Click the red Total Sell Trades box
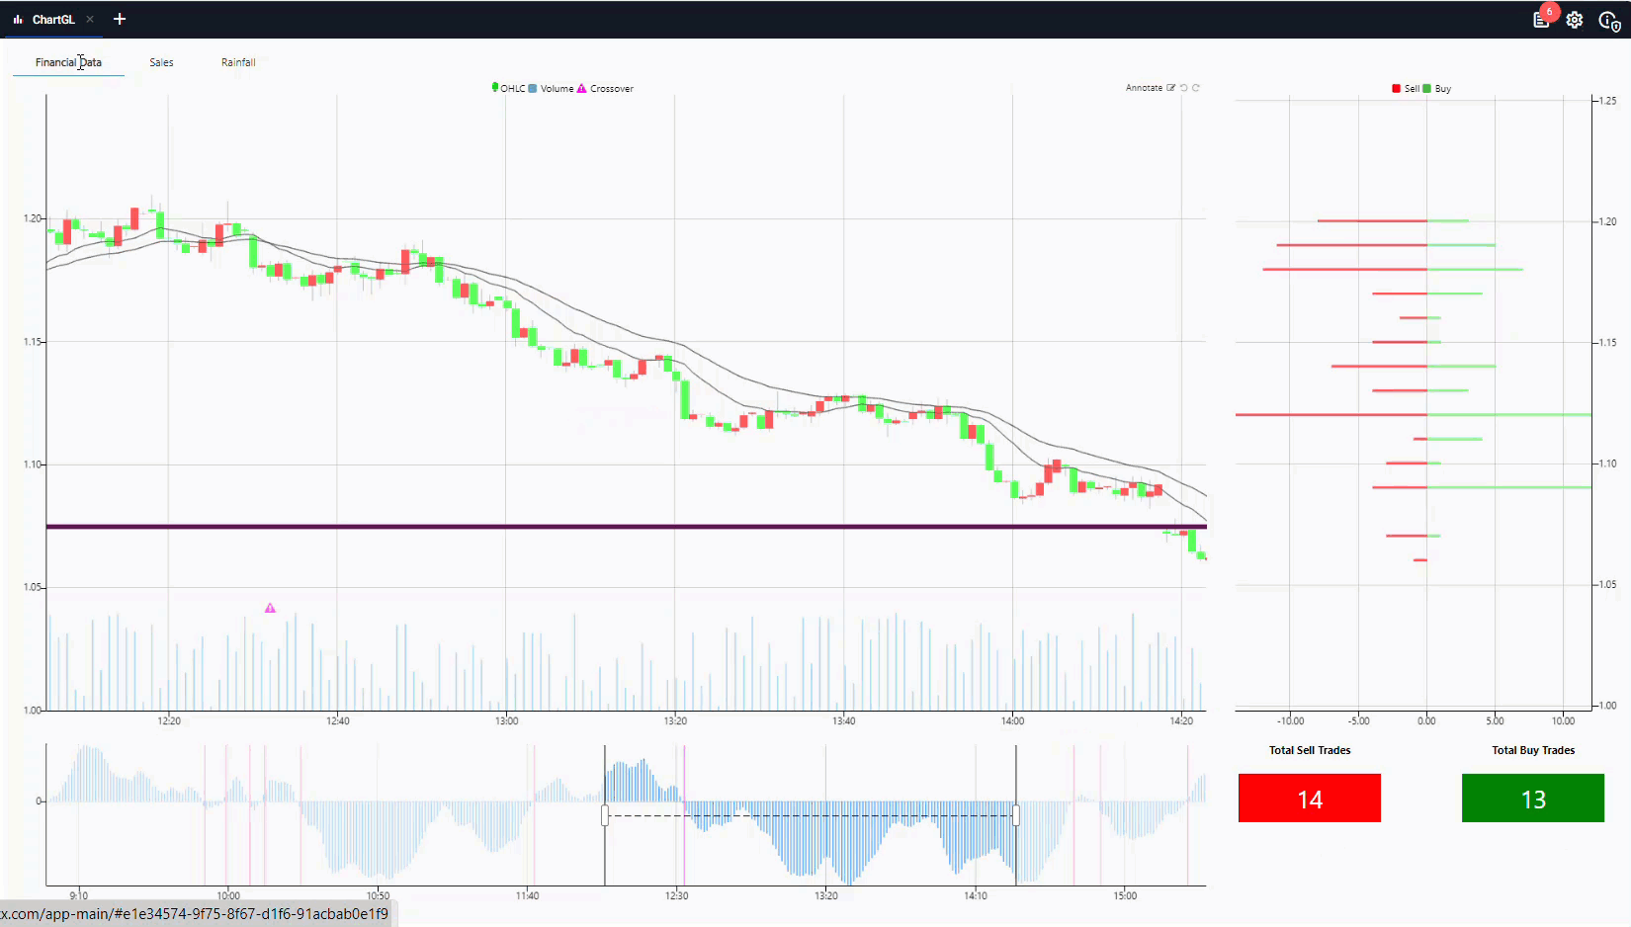 pyautogui.click(x=1309, y=799)
